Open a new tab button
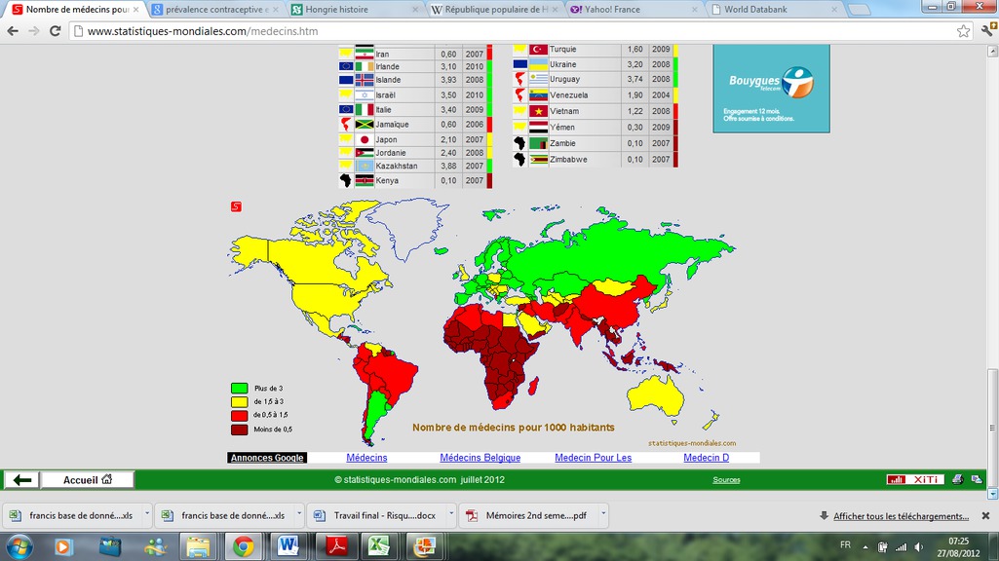Image resolution: width=999 pixels, height=561 pixels. pyautogui.click(x=860, y=10)
